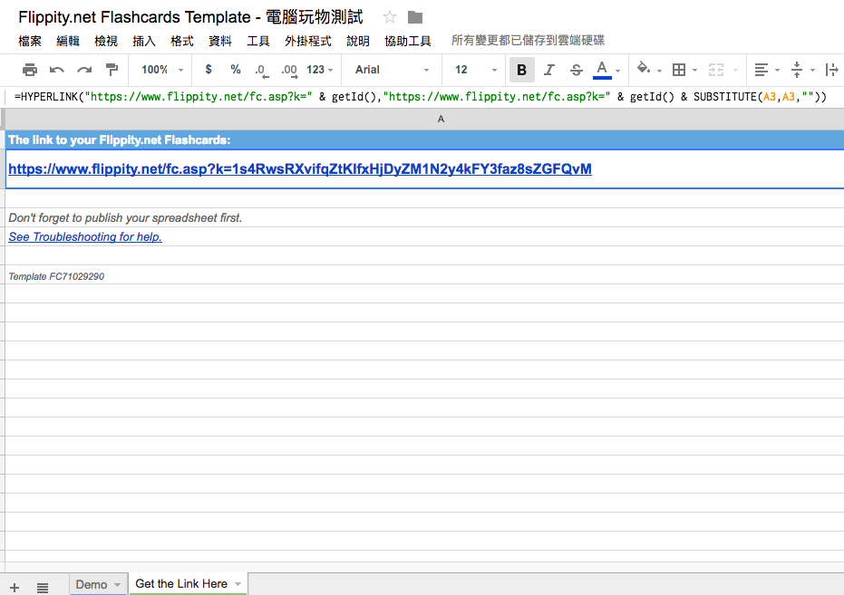Expand the fill color dropdown arrow
This screenshot has height=595, width=844.
pos(659,71)
